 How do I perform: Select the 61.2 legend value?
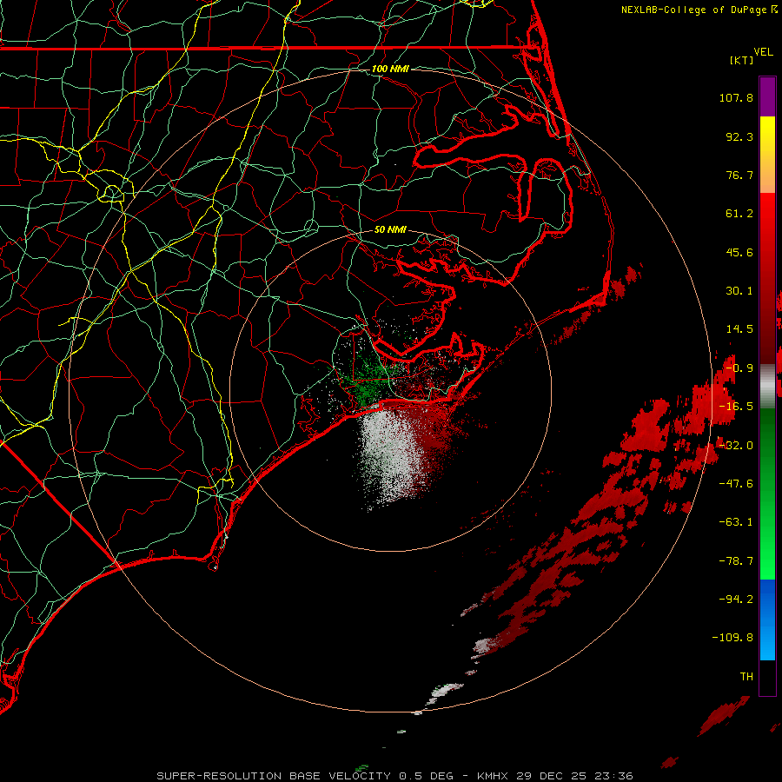(x=739, y=214)
